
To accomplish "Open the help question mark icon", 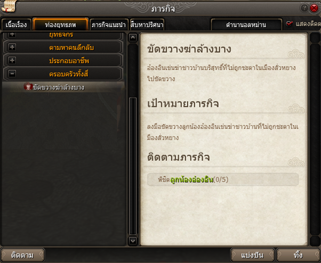I will click(x=304, y=8).
